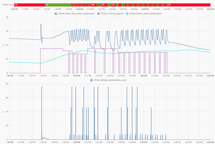Screen dimensions: 215x144
Task: Toggle the OTGW_Relative_Modulation_Level legend entry
Action: tap(108, 80)
